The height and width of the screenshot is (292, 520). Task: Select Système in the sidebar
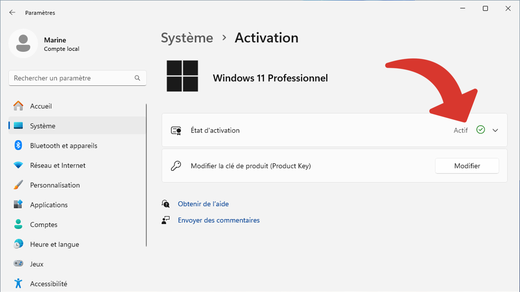(x=77, y=126)
